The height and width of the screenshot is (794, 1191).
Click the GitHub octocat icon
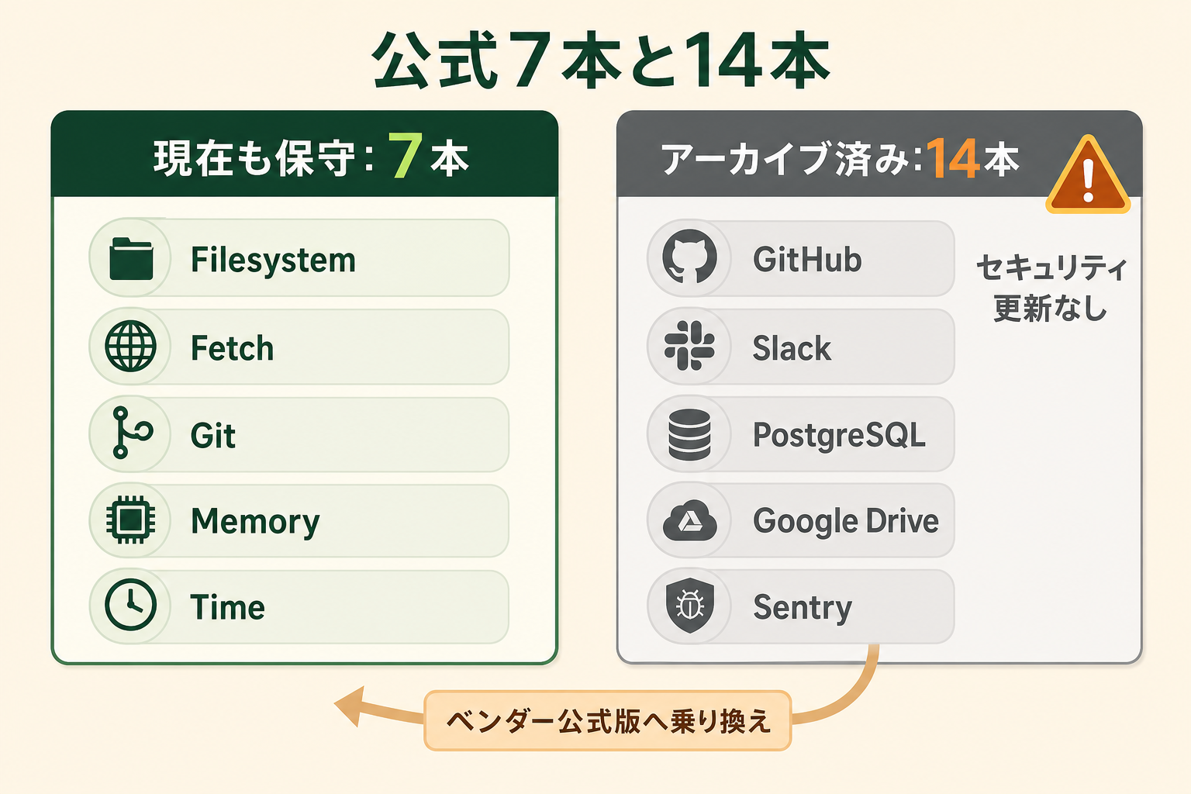point(689,257)
